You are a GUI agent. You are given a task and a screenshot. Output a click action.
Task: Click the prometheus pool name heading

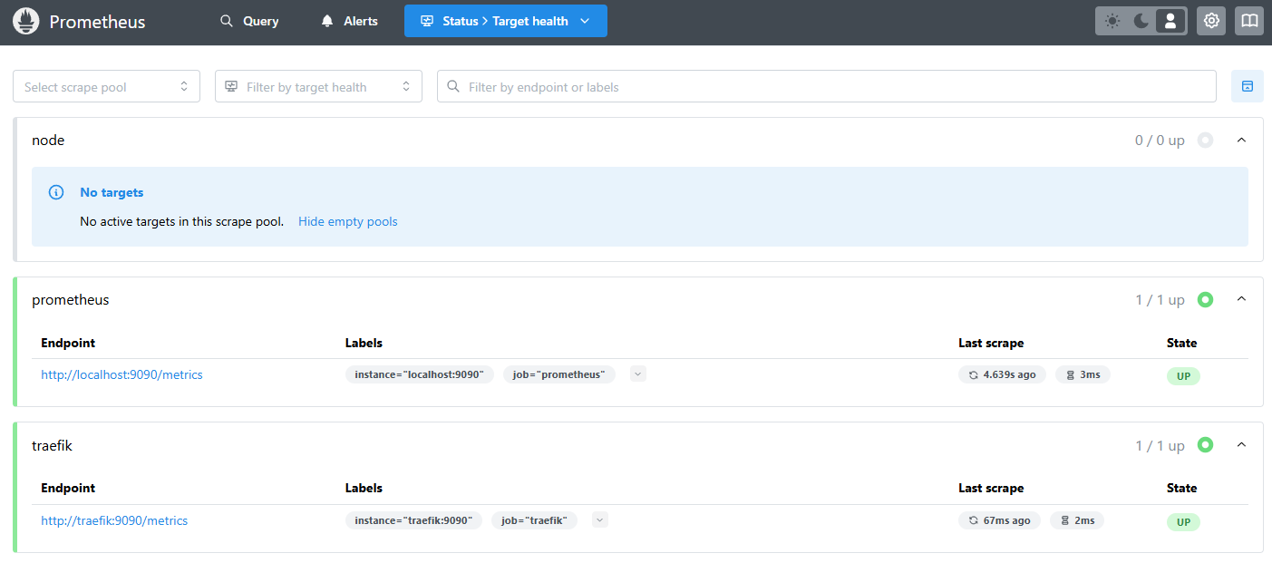(x=71, y=299)
